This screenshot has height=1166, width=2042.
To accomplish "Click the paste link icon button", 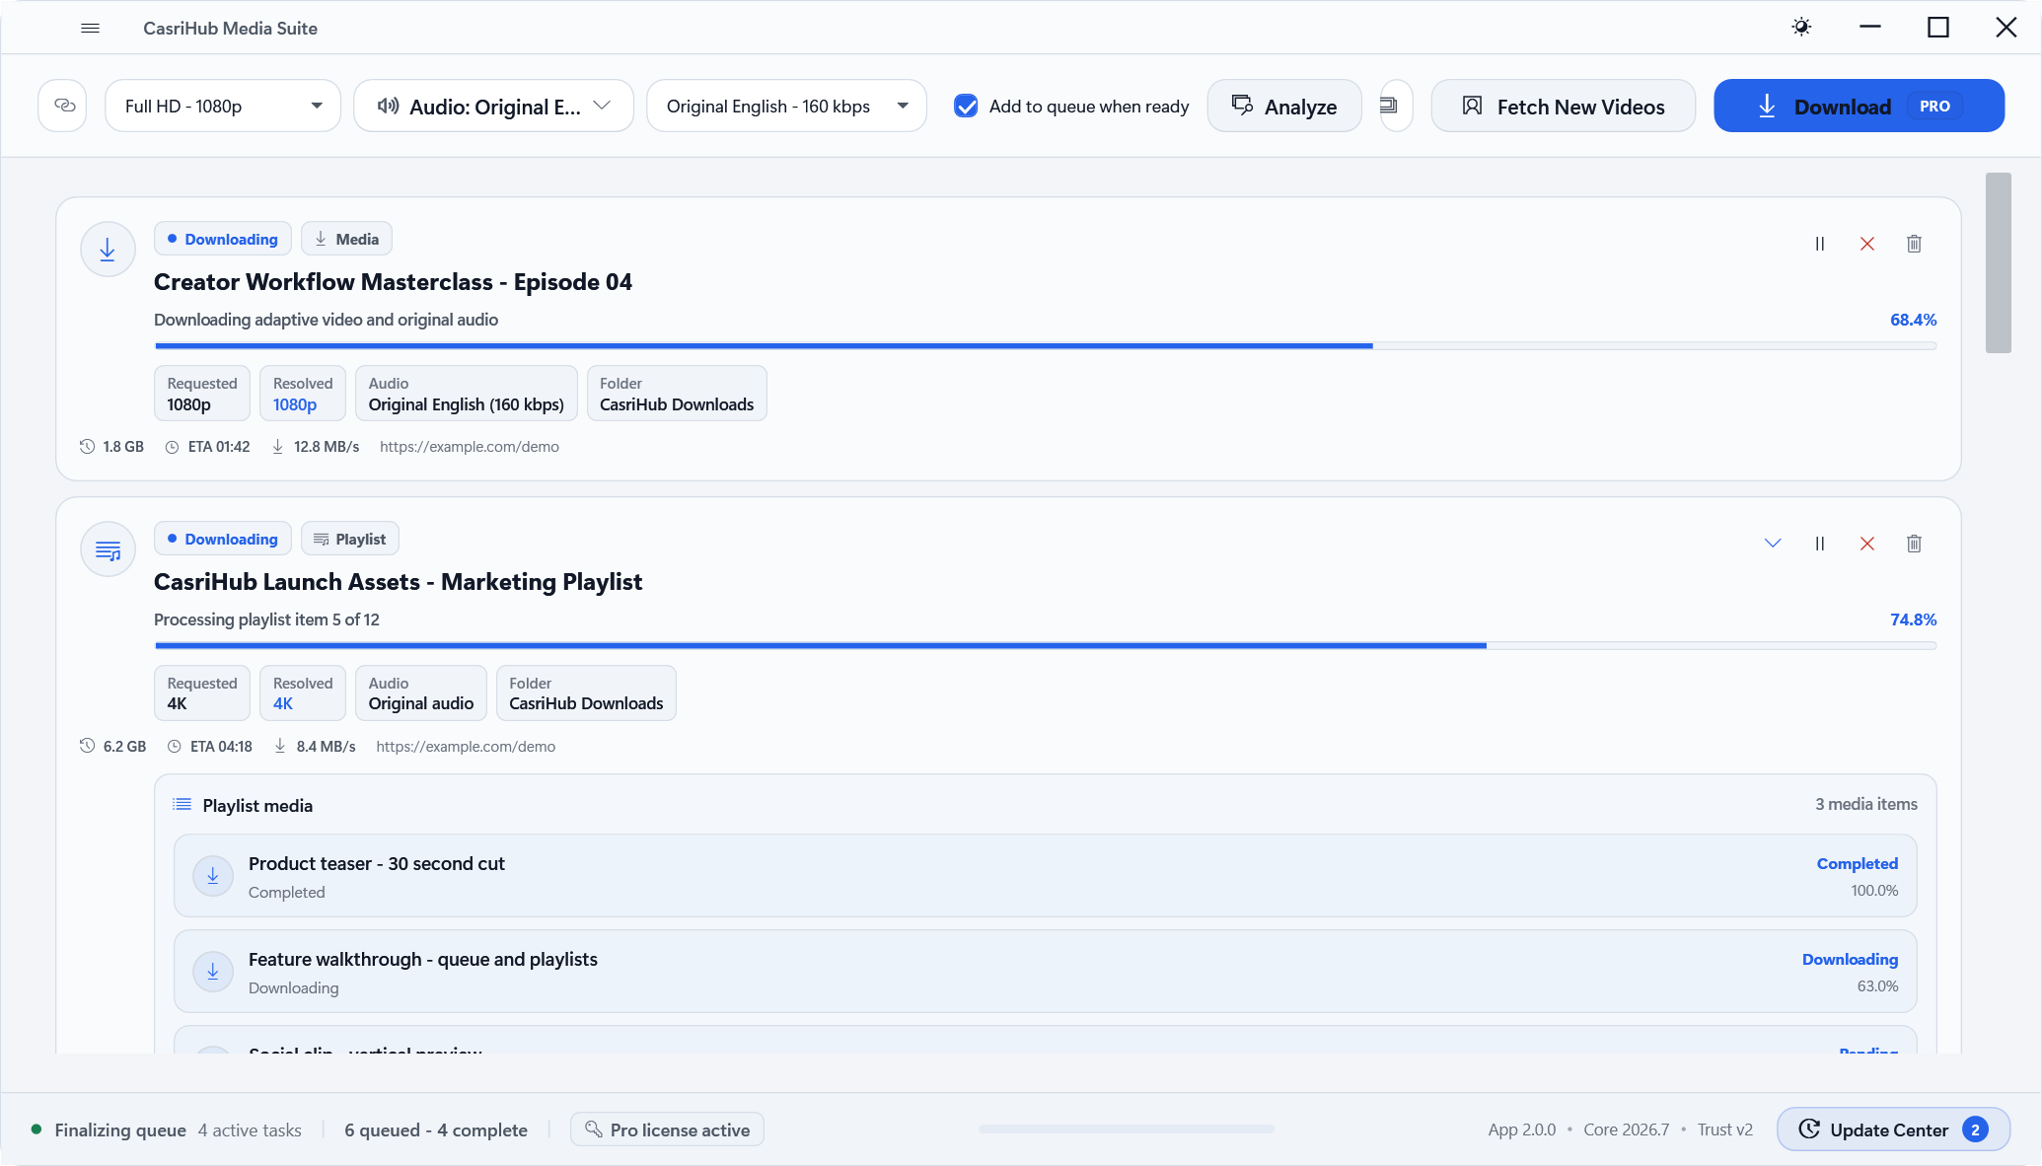I will [63, 106].
